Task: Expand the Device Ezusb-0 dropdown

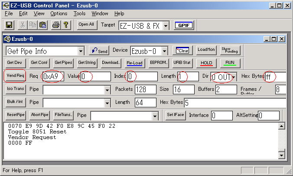Action: point(164,51)
